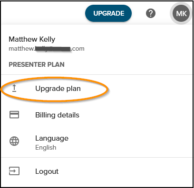Screen dimensions: 194x188
Task: Open the Language setting label
Action: pos(52,138)
